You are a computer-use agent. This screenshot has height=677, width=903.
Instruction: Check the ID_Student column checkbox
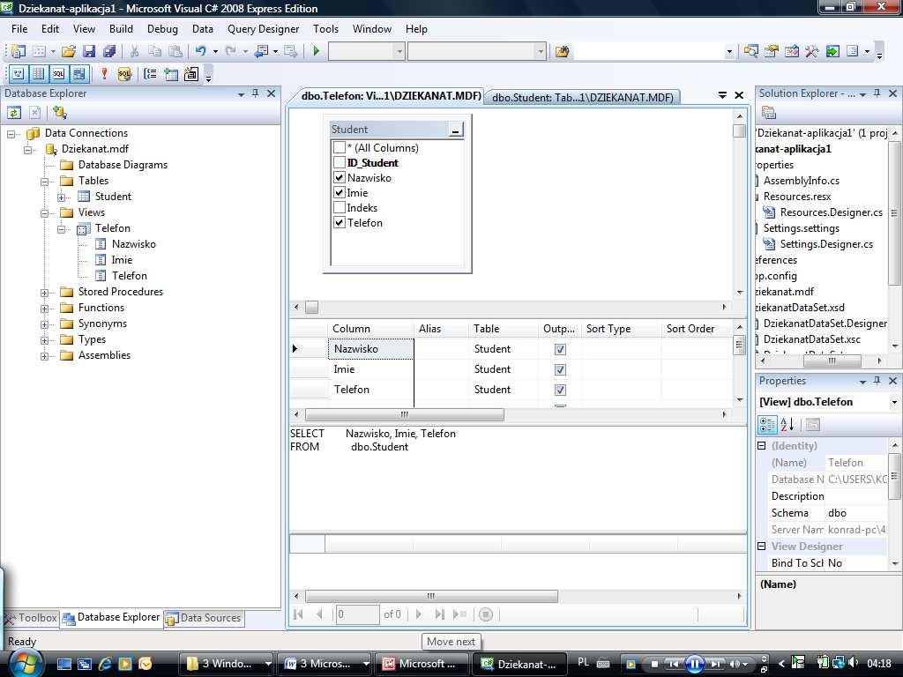click(x=340, y=163)
